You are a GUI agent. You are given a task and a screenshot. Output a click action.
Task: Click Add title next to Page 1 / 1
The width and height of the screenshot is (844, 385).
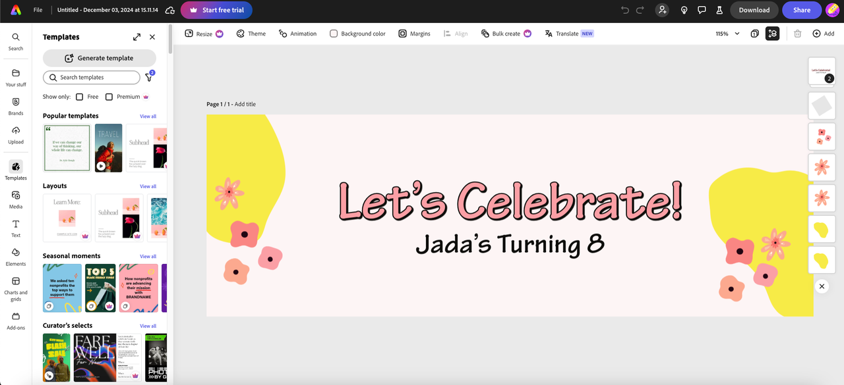pyautogui.click(x=245, y=104)
